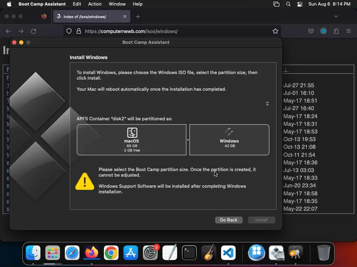This screenshot has width=357, height=267.
Task: Click the window switcher menu bar icon
Action: 276,4
